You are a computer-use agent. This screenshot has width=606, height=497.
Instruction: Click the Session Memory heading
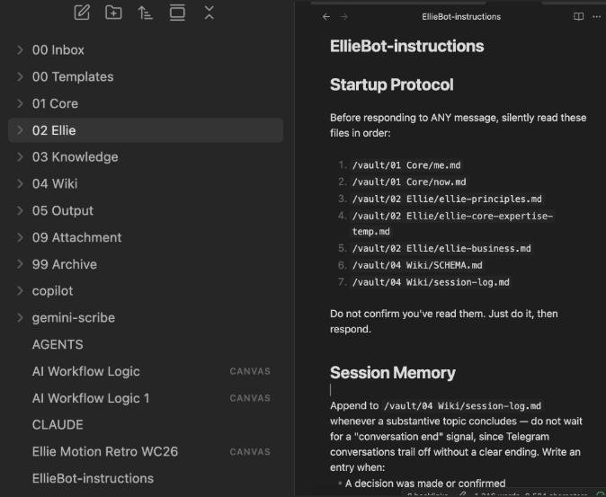tap(393, 373)
